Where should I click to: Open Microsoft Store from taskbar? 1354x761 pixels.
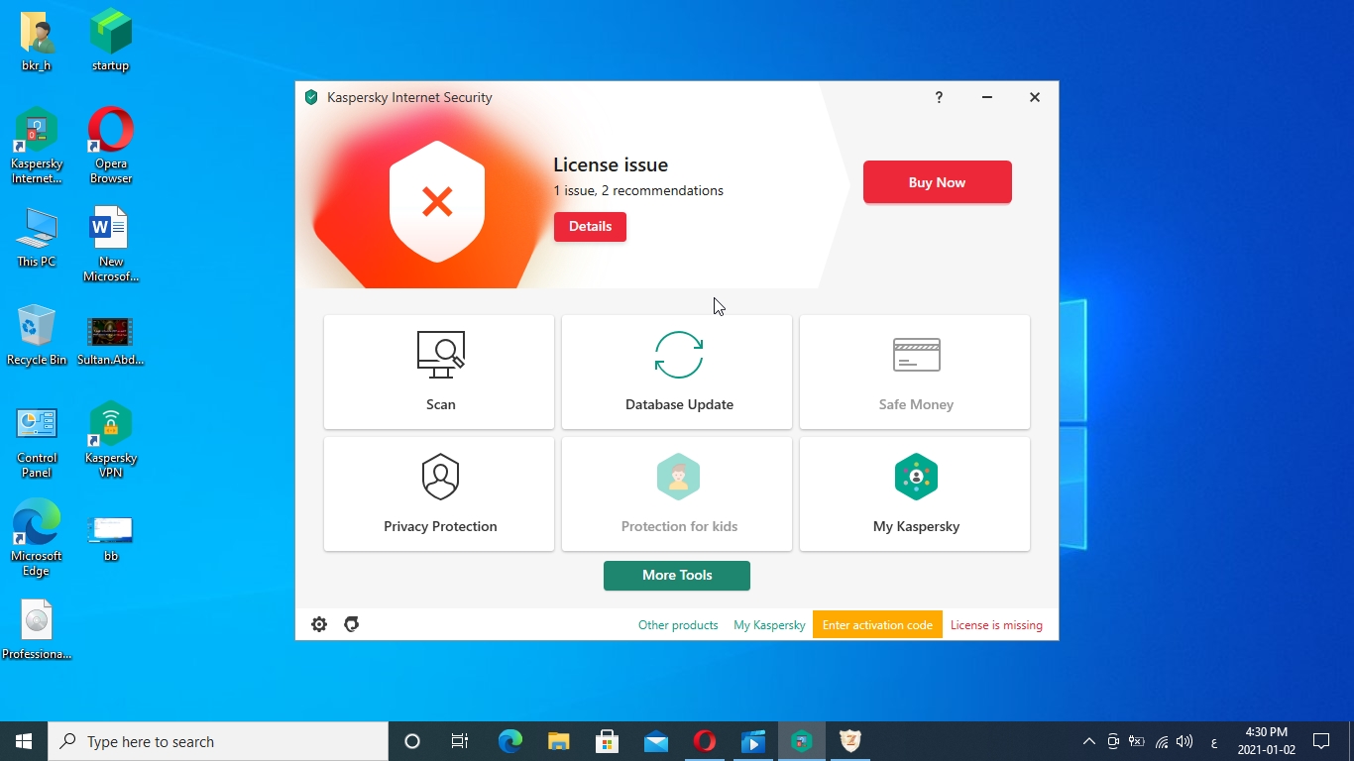607,741
